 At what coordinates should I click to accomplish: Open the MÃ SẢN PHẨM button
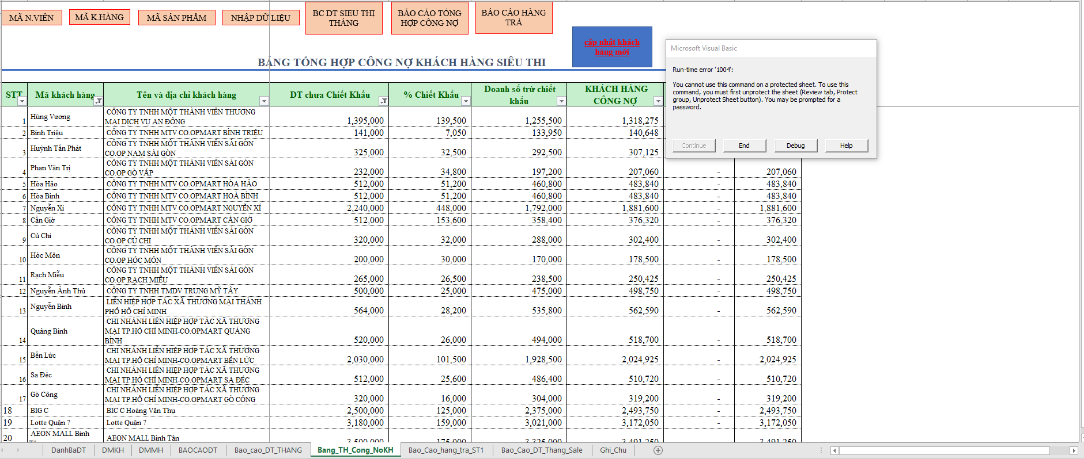(x=176, y=18)
